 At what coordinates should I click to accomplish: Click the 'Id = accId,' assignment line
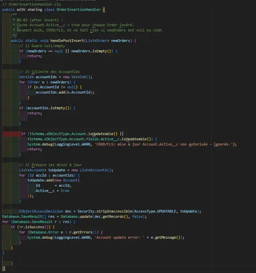(53, 185)
